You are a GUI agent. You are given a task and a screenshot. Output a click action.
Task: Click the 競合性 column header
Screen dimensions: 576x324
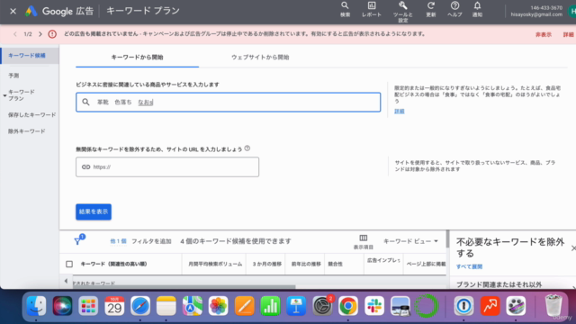(x=336, y=264)
